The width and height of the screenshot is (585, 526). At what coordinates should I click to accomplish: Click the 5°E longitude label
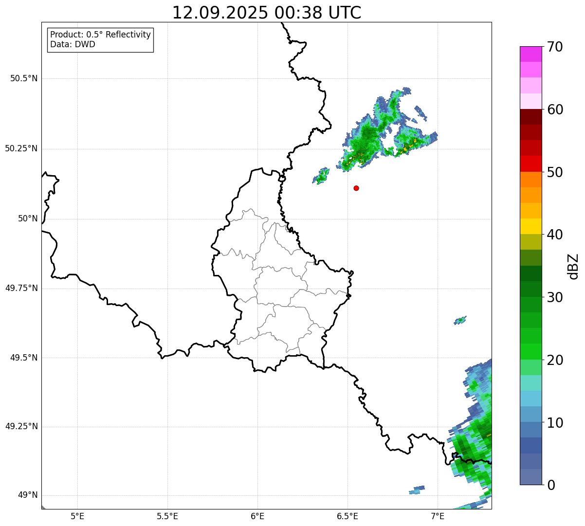coord(77,516)
